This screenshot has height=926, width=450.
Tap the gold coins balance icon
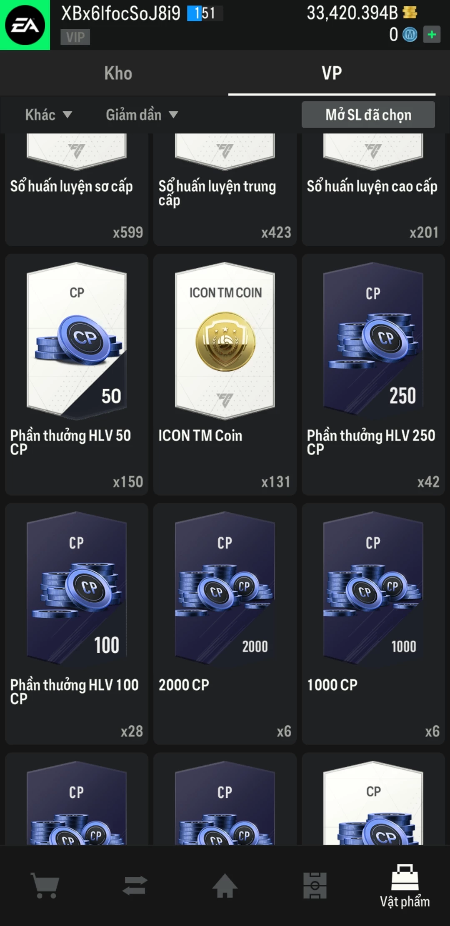[x=410, y=13]
